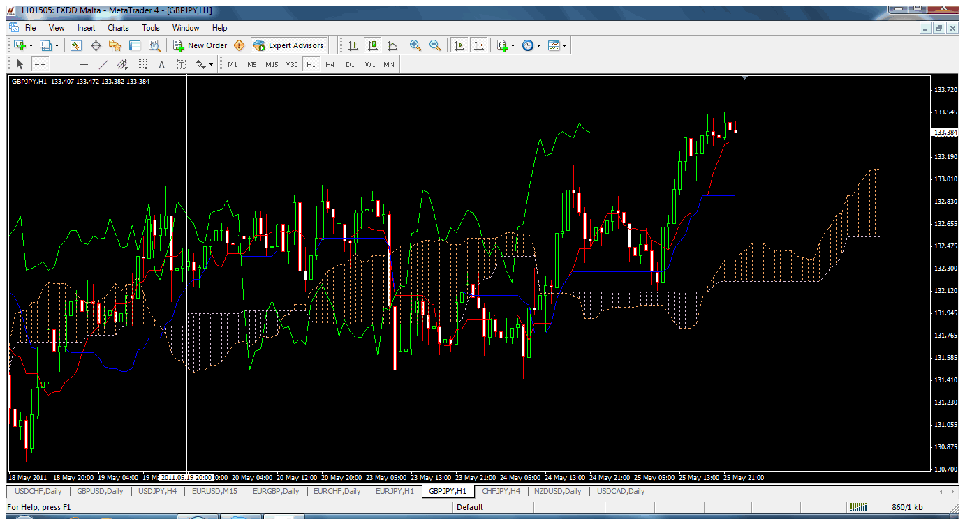Open the File menu
Screen dimensions: 965x519
(x=30, y=28)
